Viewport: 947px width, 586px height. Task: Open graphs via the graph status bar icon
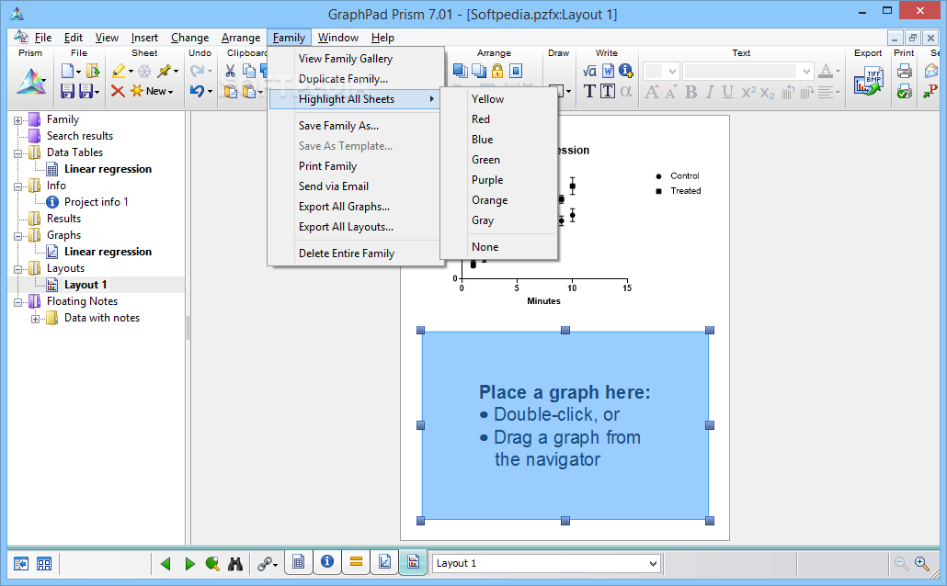tap(384, 562)
